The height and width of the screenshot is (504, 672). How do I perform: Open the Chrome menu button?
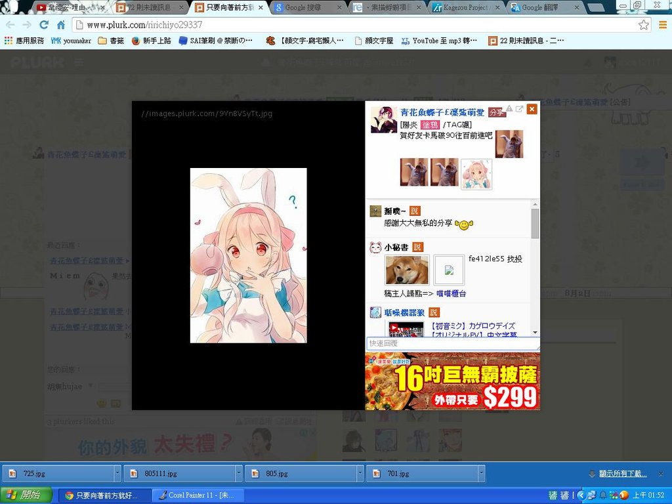click(663, 25)
